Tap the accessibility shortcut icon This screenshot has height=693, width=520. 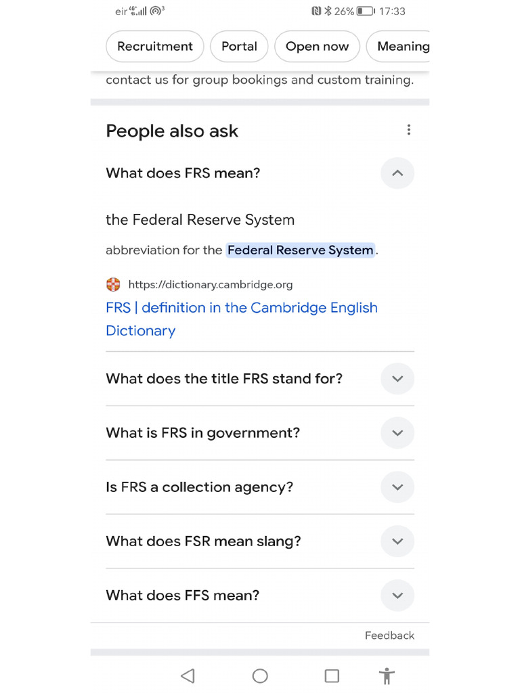(387, 675)
